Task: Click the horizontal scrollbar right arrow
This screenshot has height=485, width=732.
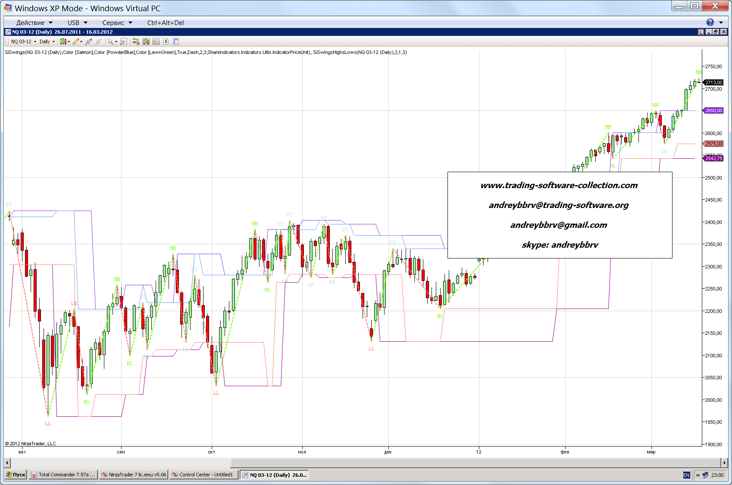Action: 725,463
